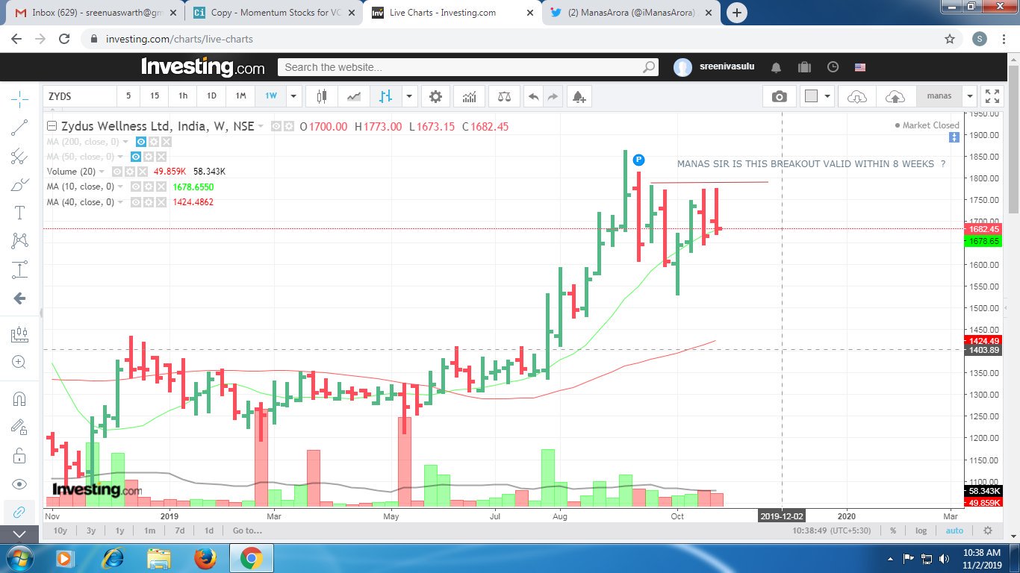
Task: Click the Go to... button
Action: (x=247, y=530)
